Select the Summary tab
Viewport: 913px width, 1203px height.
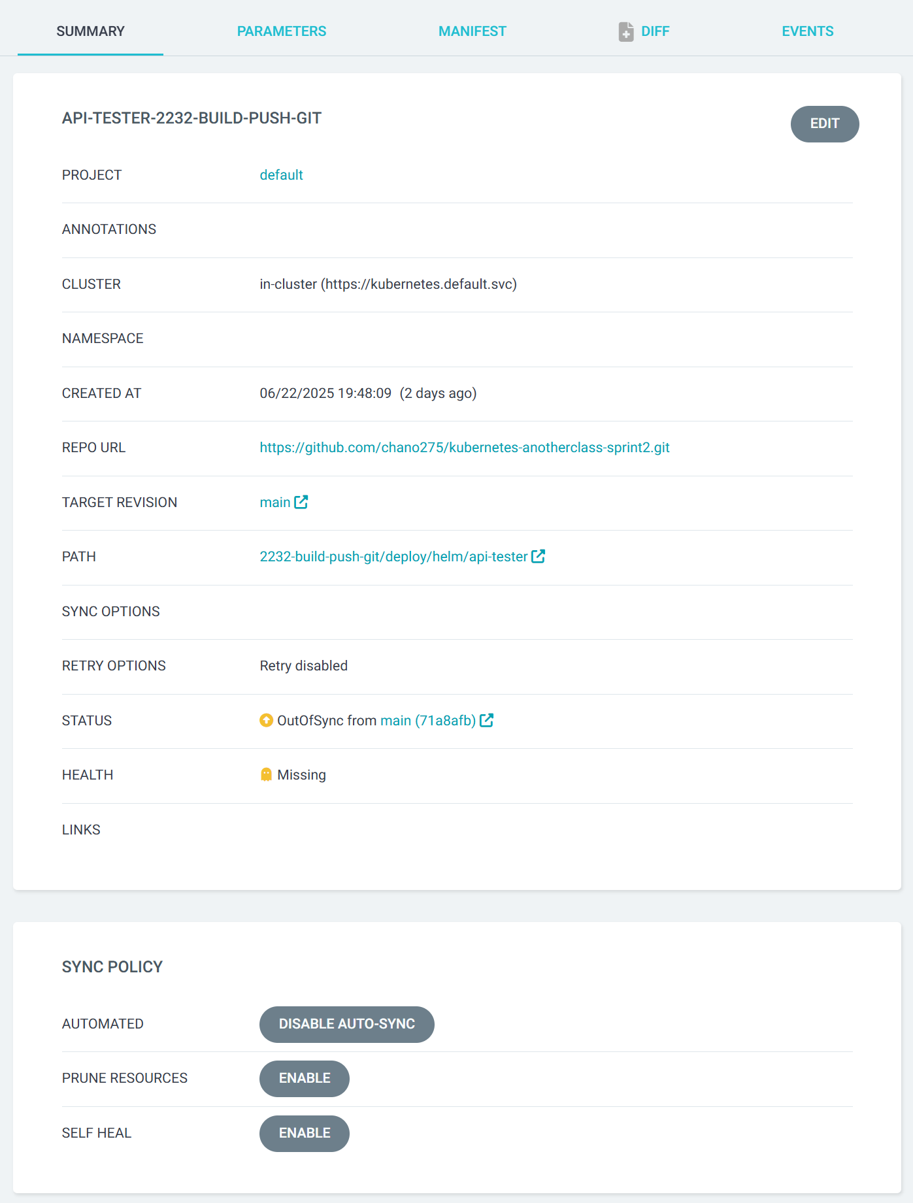tap(90, 31)
